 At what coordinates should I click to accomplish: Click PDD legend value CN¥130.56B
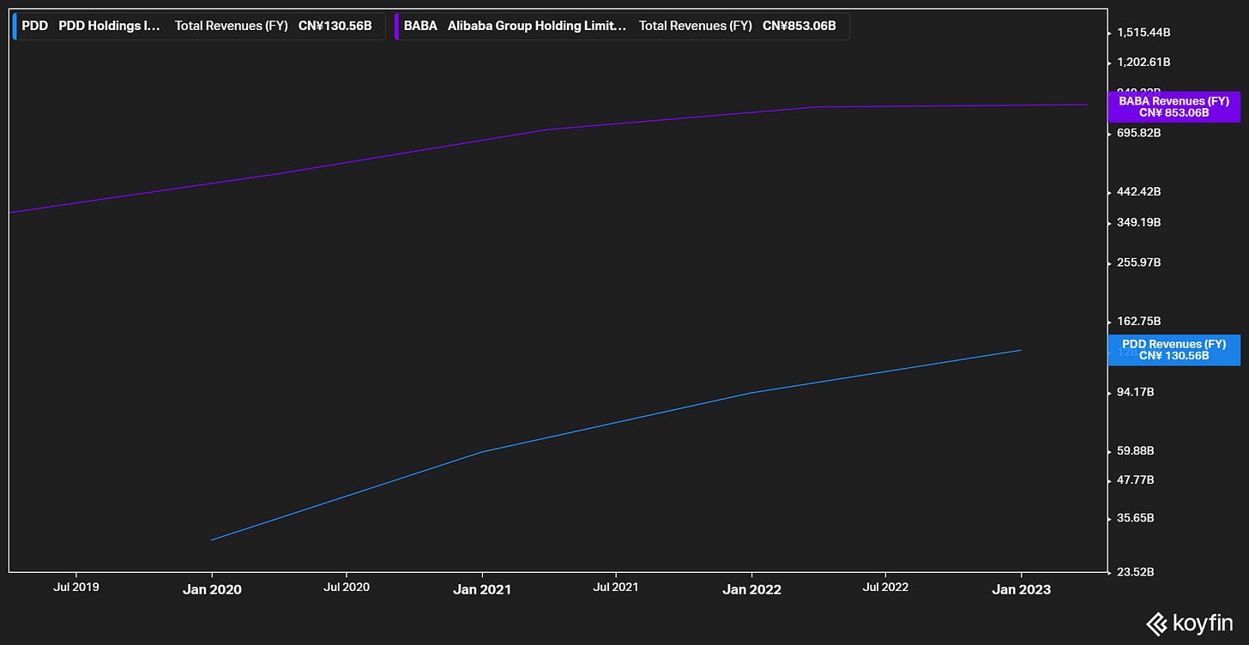pyautogui.click(x=335, y=26)
